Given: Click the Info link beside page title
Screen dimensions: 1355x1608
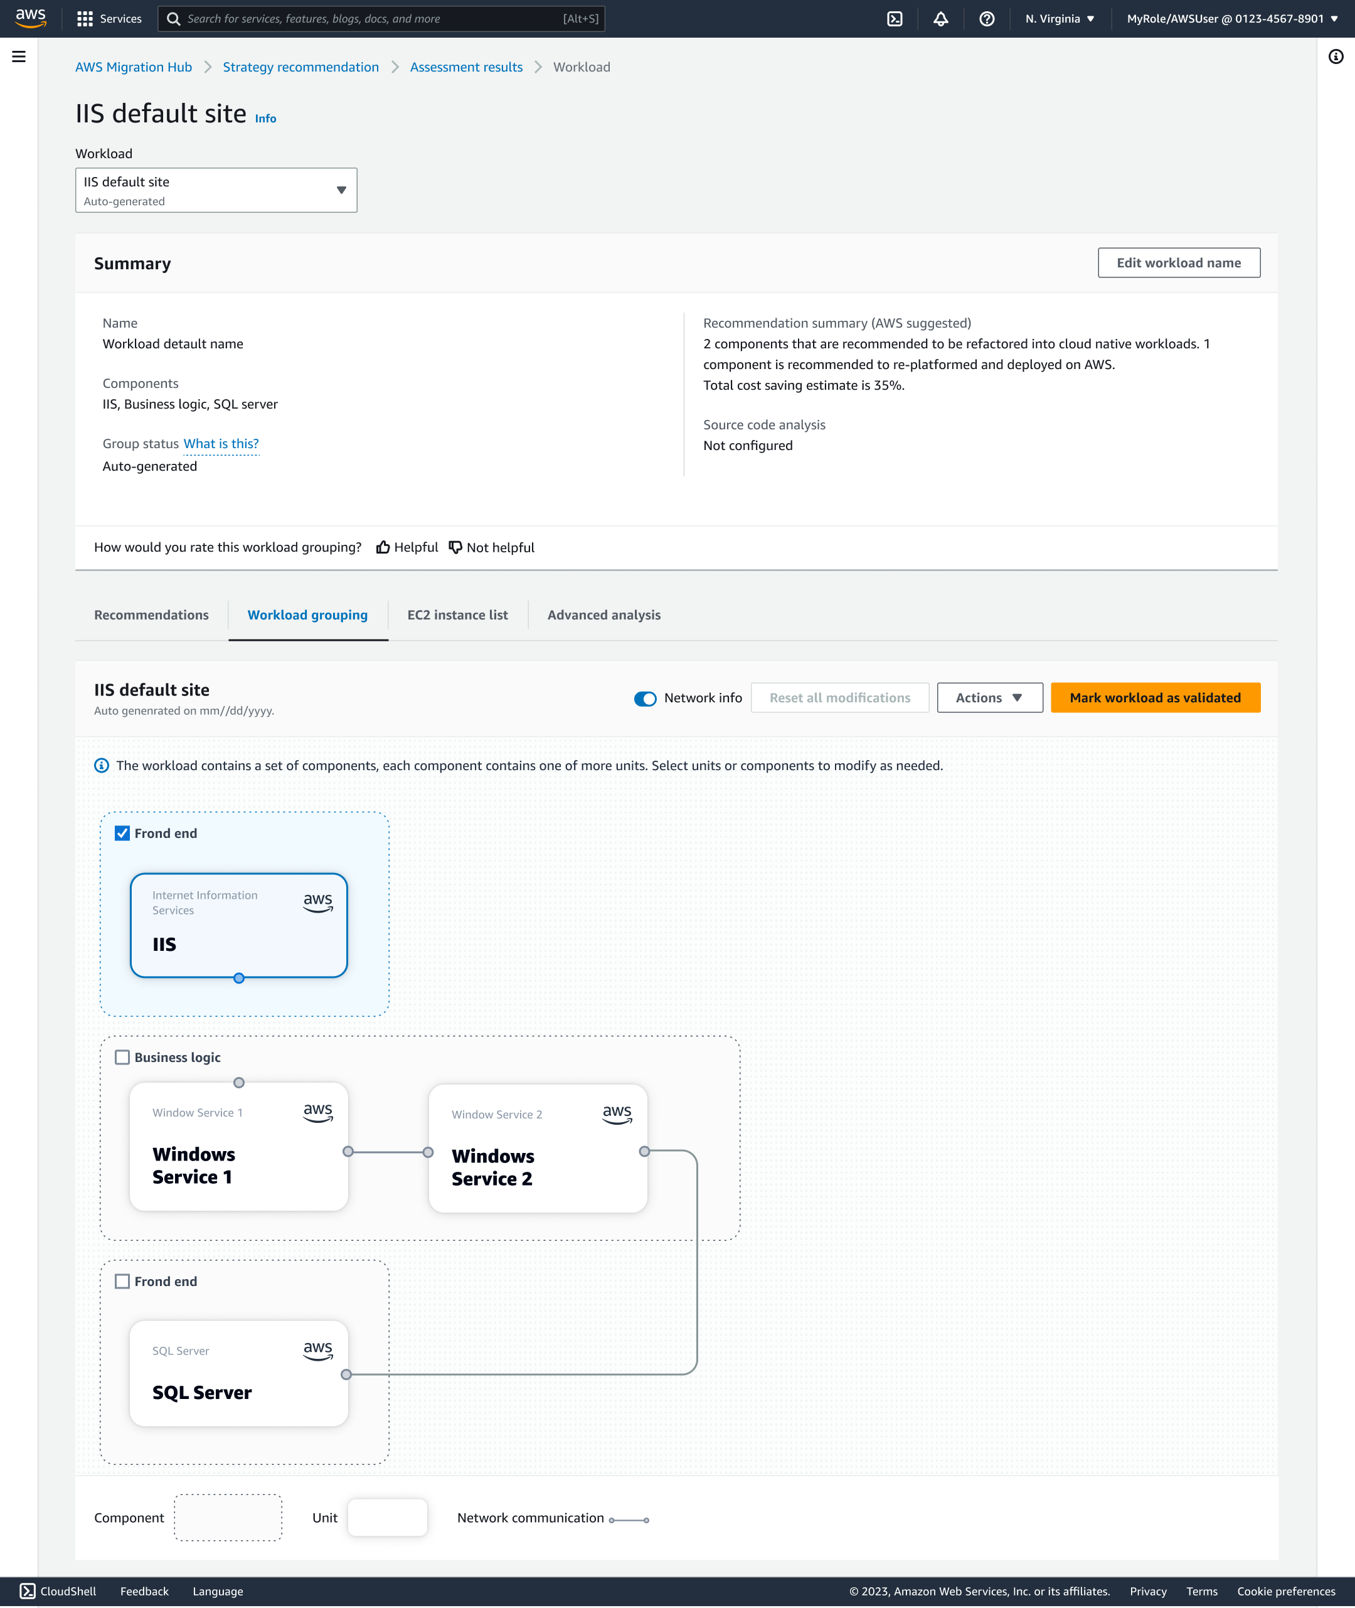Looking at the screenshot, I should (x=266, y=119).
